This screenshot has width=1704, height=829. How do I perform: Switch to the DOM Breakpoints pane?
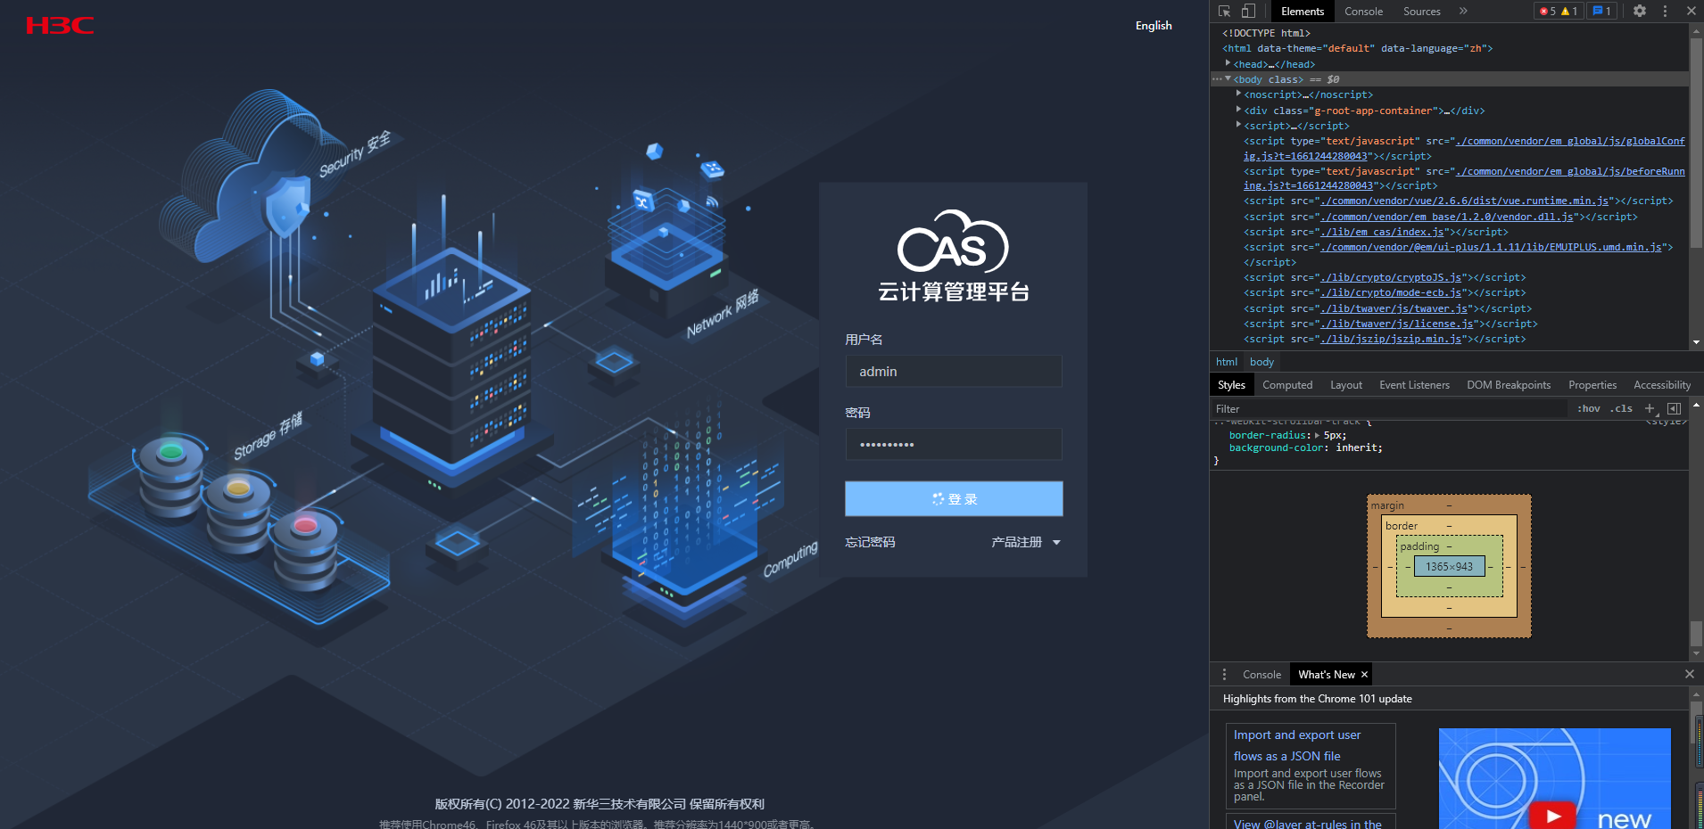pyautogui.click(x=1509, y=385)
